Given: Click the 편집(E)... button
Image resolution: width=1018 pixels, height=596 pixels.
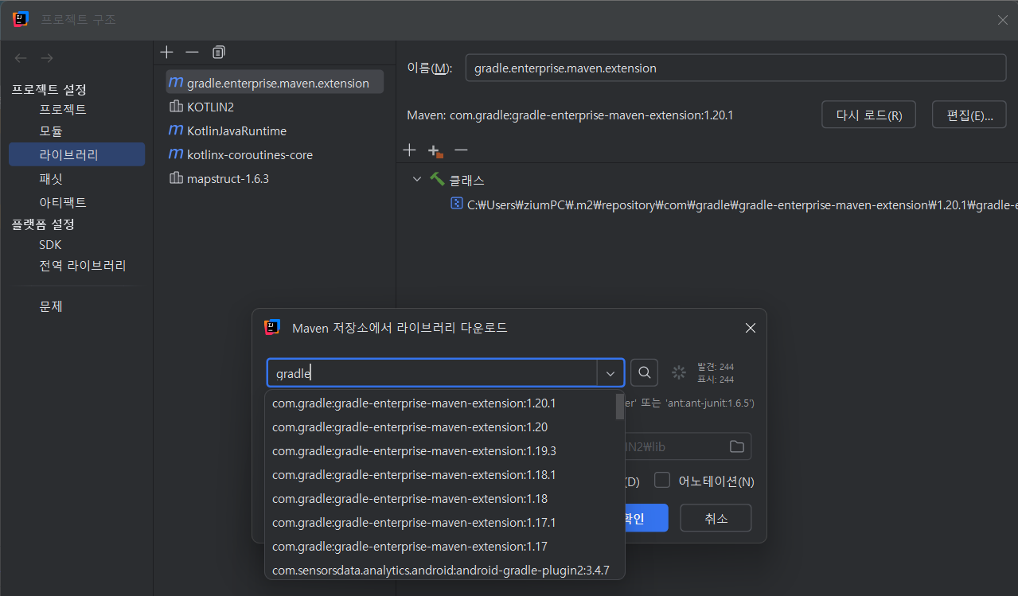Looking at the screenshot, I should tap(969, 115).
